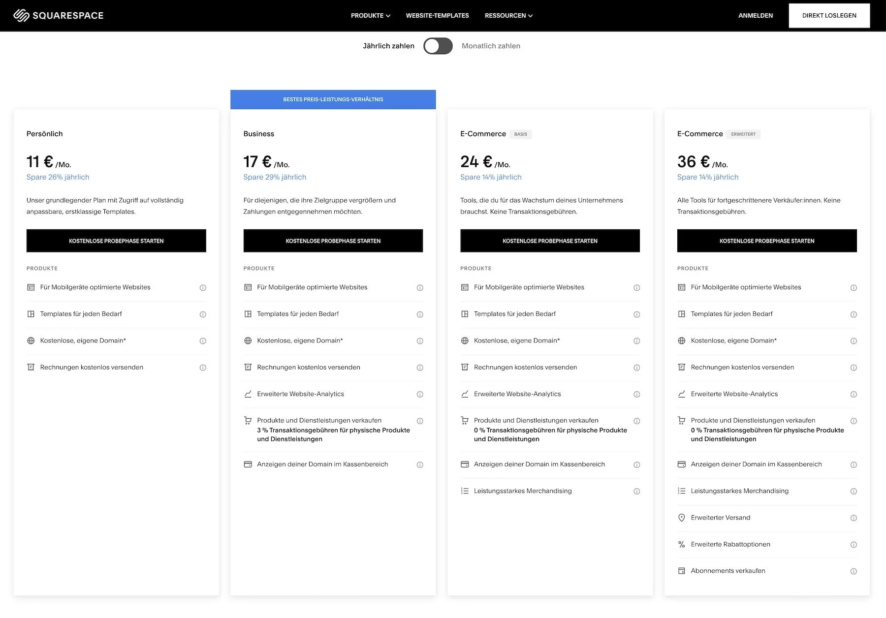Click Spare 14% jährlich under 36 € price
The height and width of the screenshot is (618, 886).
[x=708, y=177]
